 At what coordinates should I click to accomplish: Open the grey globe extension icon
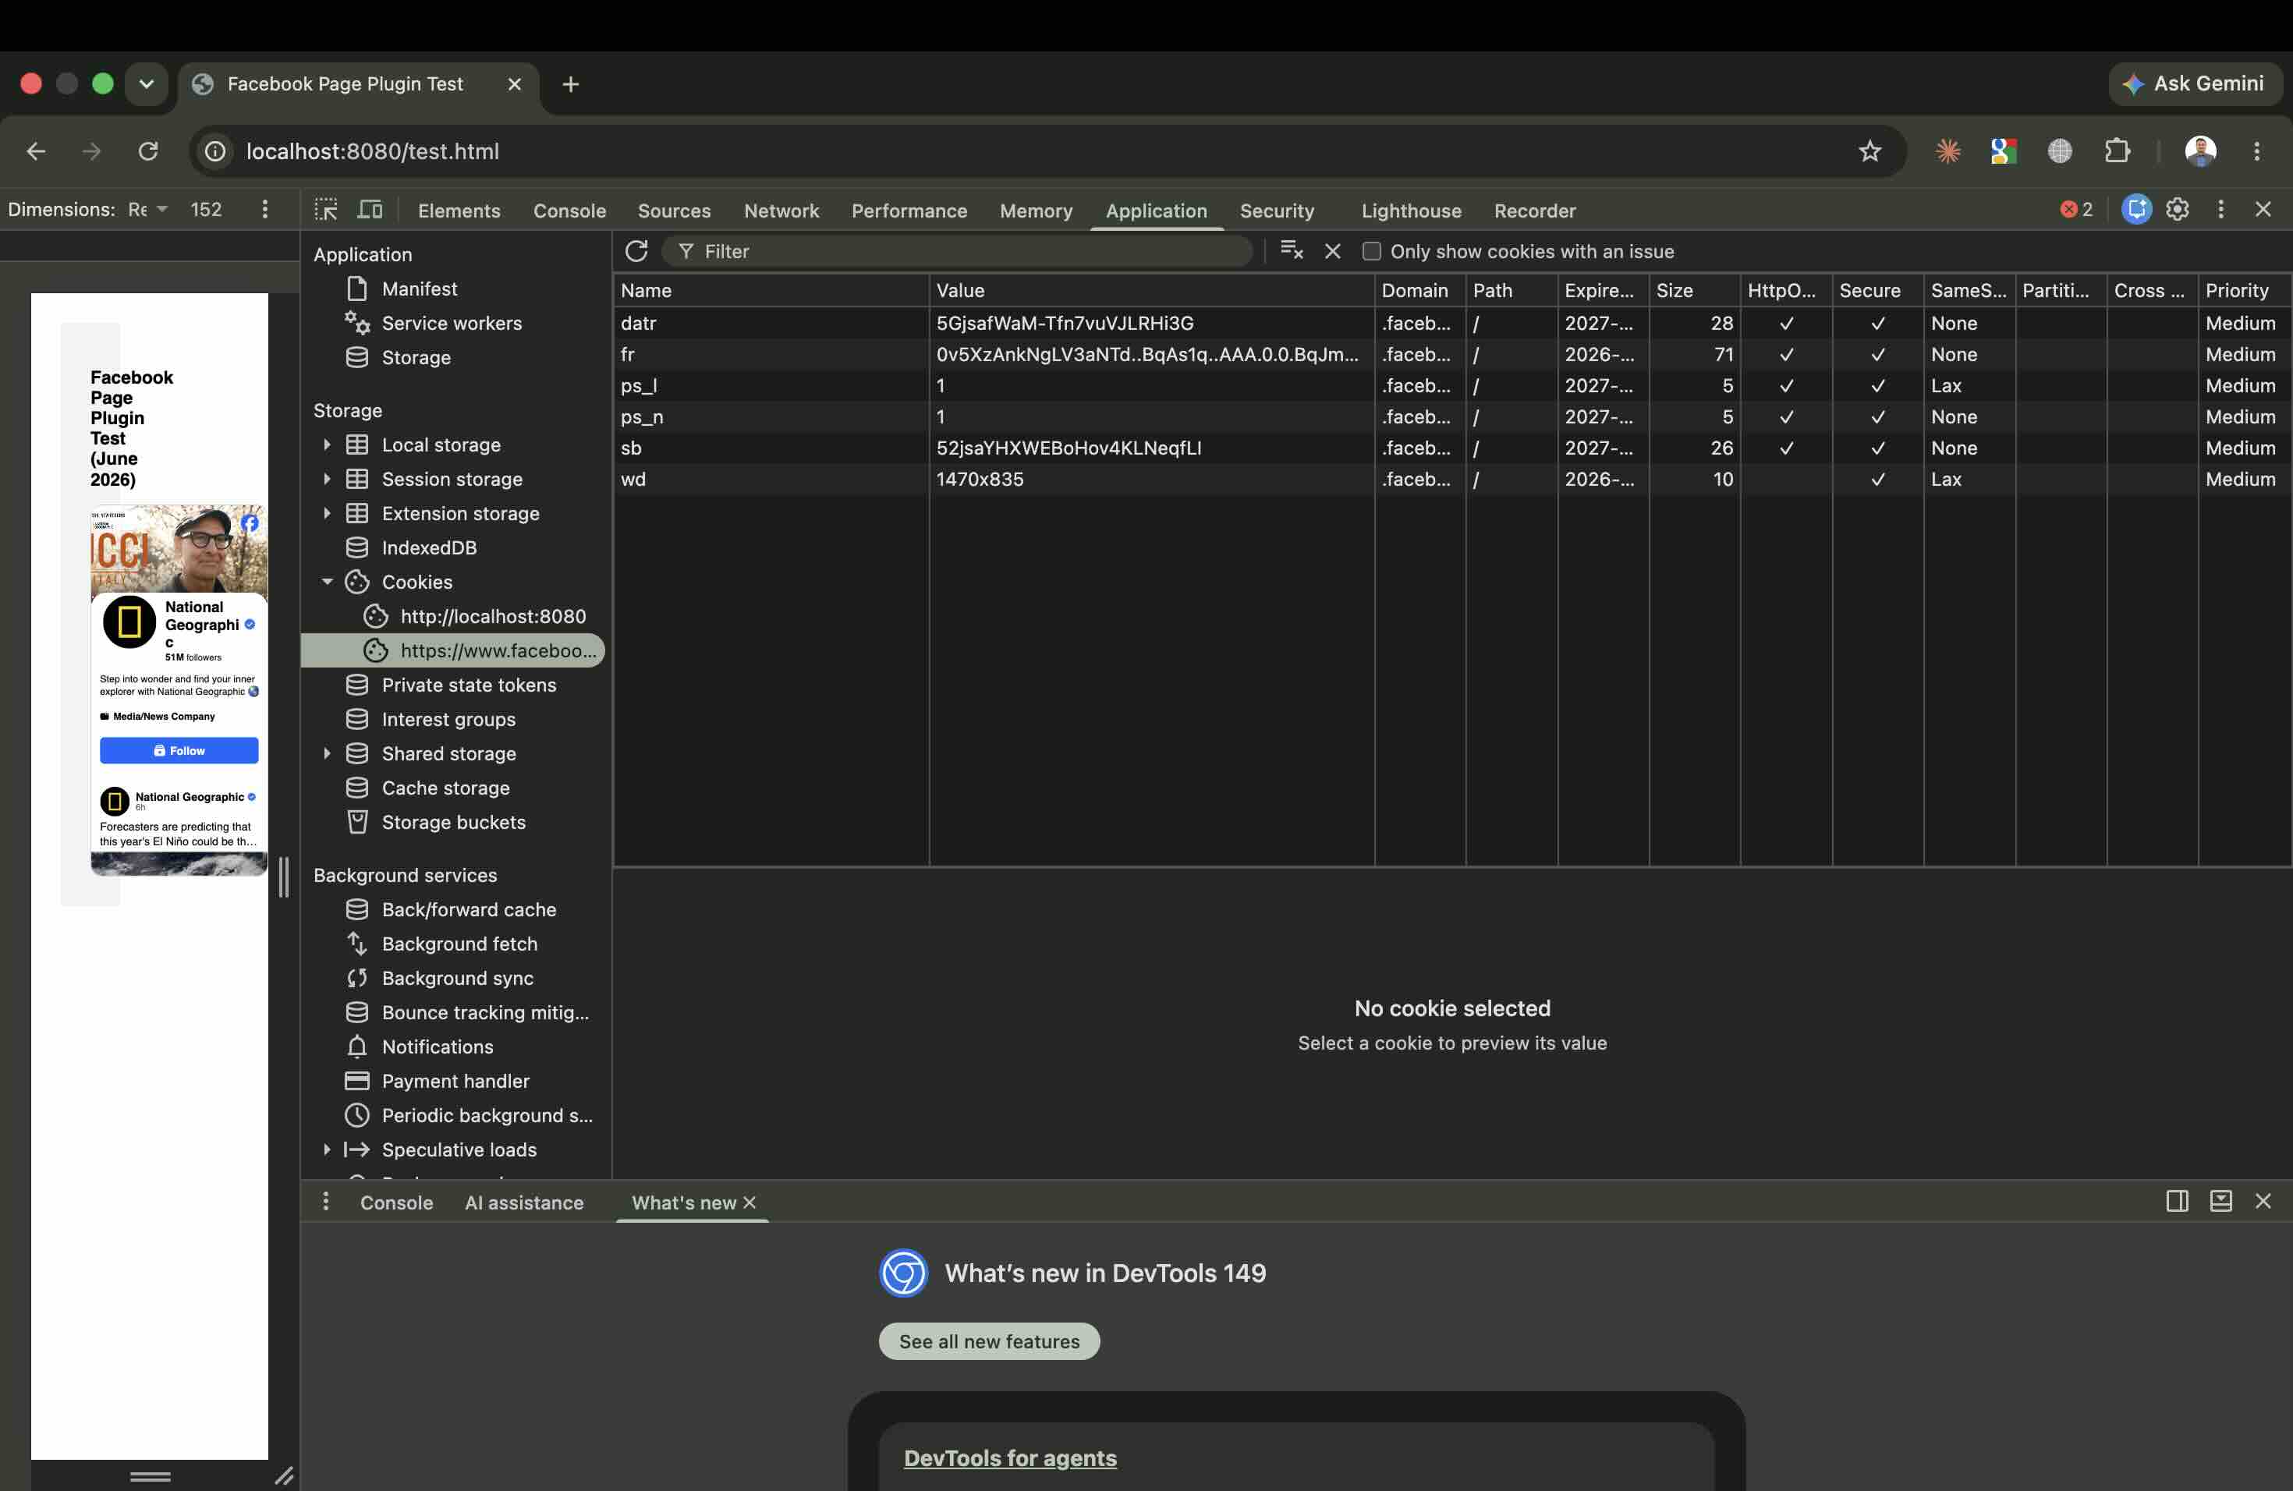pos(2060,151)
